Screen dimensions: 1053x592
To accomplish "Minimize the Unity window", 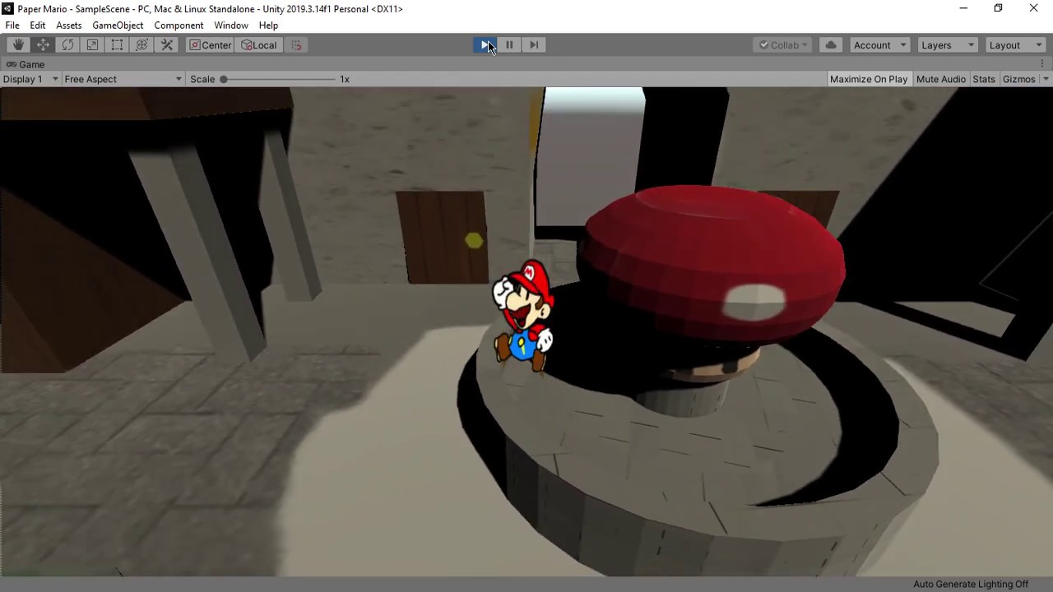I will (x=963, y=8).
